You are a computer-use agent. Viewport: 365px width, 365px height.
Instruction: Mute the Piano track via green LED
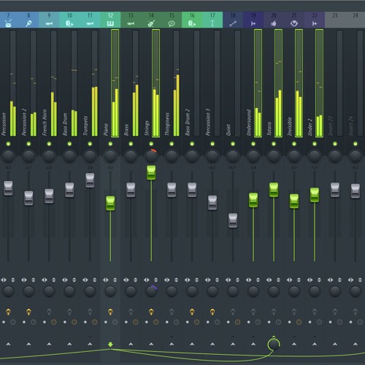point(110,144)
